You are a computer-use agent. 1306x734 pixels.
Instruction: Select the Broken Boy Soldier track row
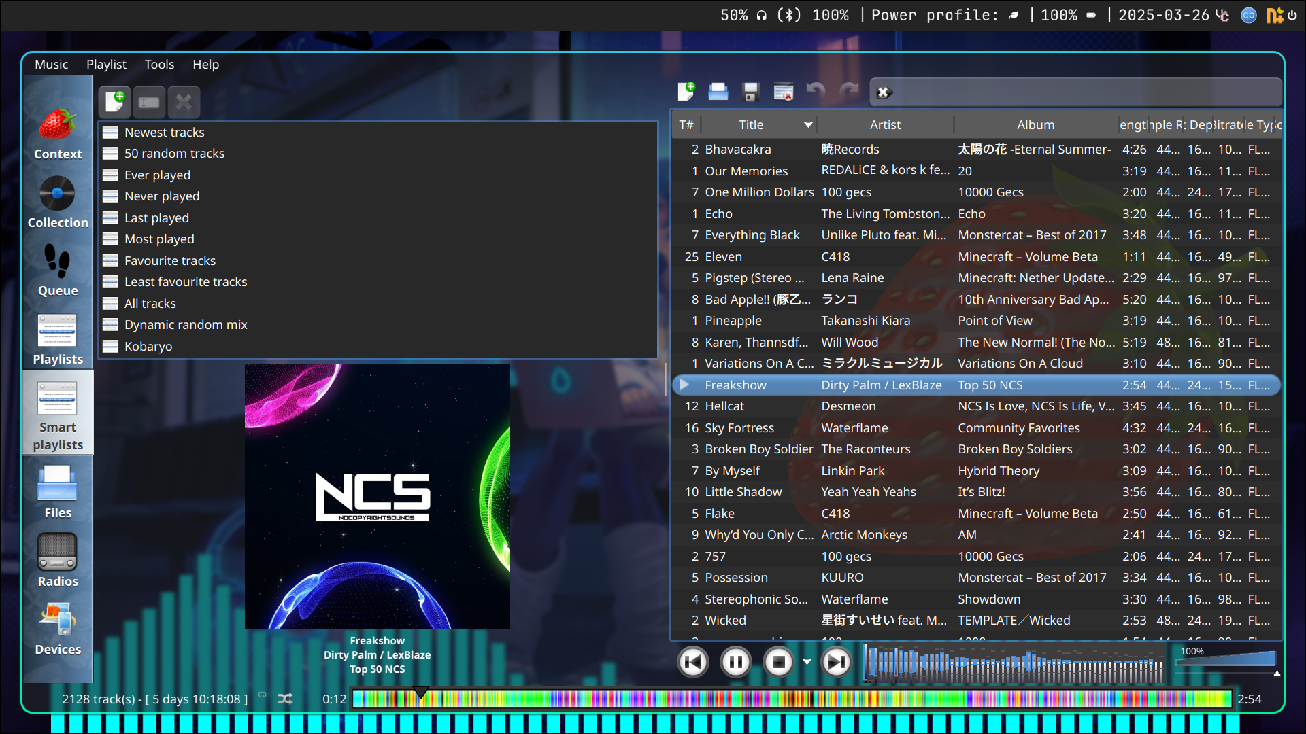pos(977,449)
